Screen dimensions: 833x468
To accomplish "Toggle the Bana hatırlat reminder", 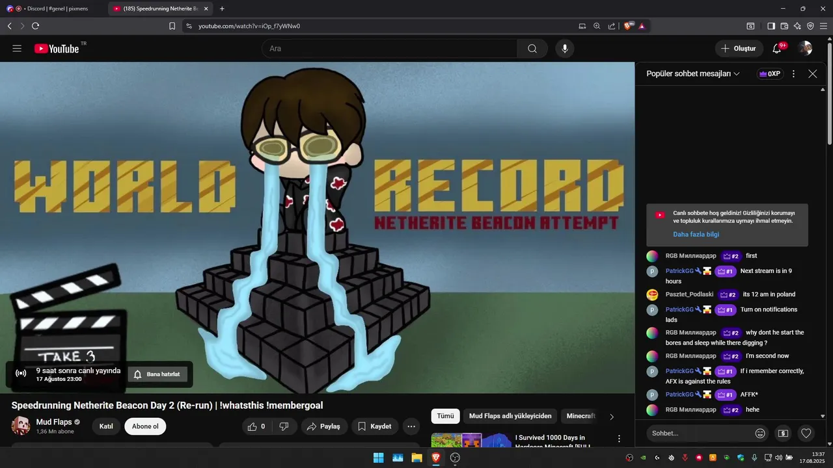I will (157, 374).
